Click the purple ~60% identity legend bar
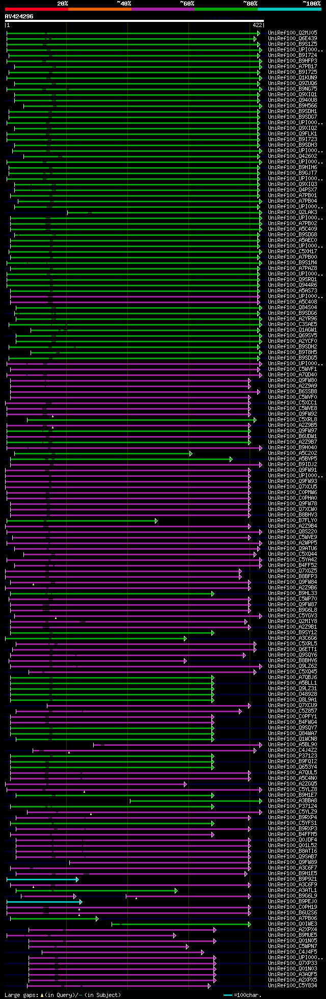The width and height of the screenshot is (326, 999). (163, 9)
